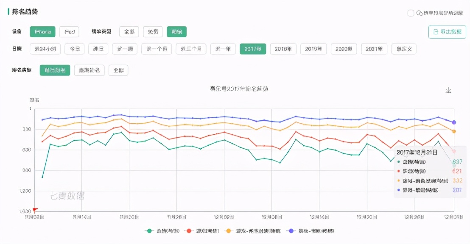Switch ranking type to 最高排名
This screenshot has height=244, width=470.
(89, 70)
